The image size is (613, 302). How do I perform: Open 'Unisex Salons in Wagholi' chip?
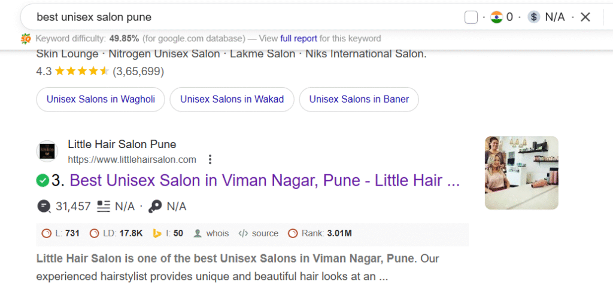pos(101,99)
